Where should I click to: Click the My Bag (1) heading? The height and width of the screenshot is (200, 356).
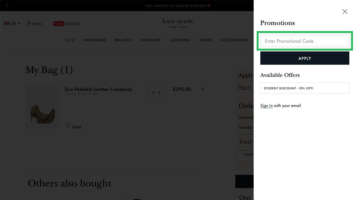pos(49,70)
